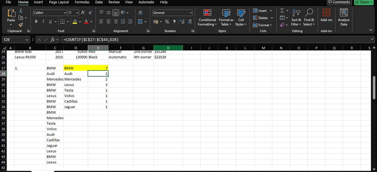The height and width of the screenshot is (172, 377).
Task: Click the Align Left icon
Action: pyautogui.click(x=101, y=21)
